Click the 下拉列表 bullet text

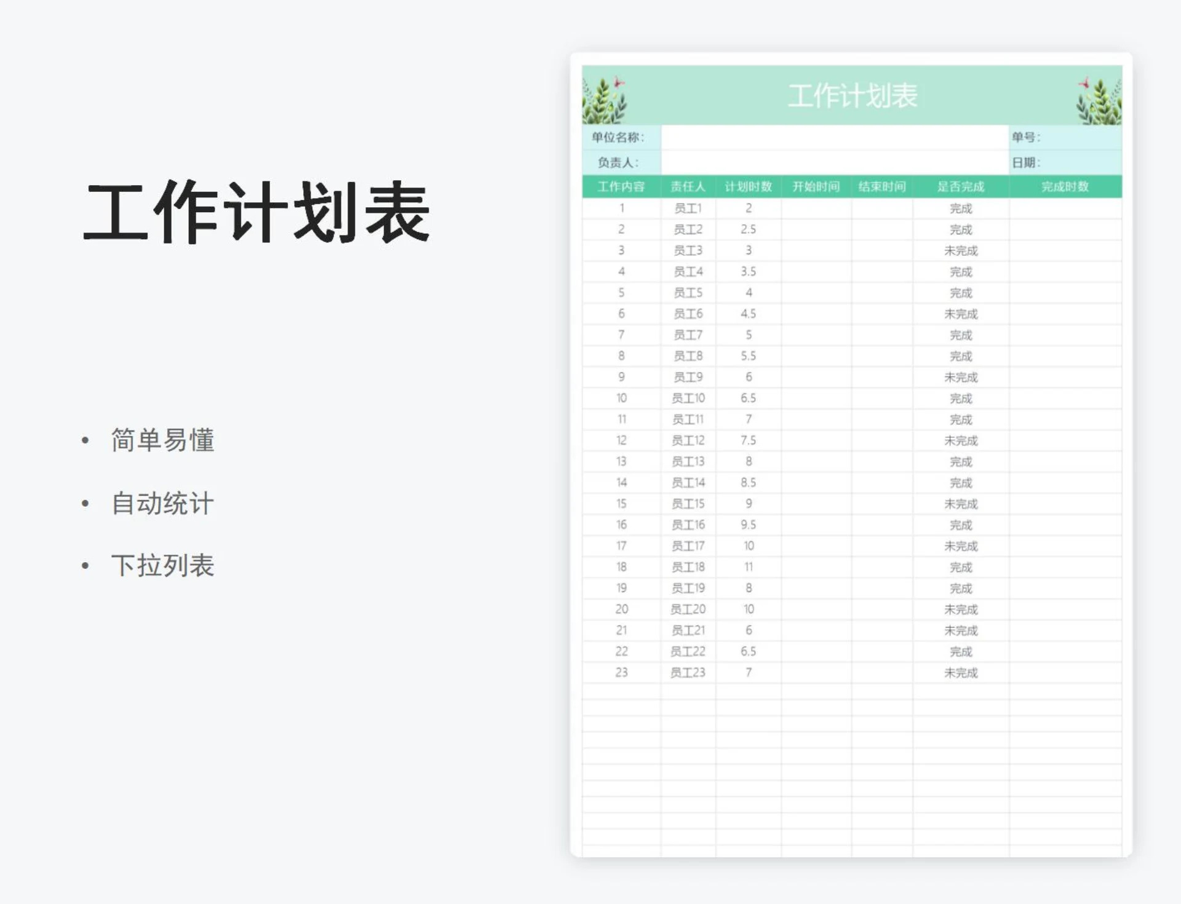pyautogui.click(x=163, y=566)
